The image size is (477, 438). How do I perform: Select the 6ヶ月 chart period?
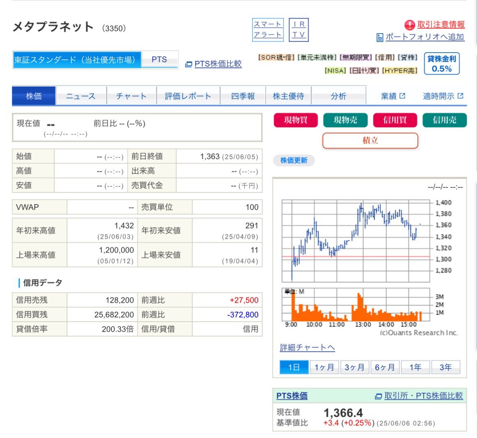coord(385,367)
